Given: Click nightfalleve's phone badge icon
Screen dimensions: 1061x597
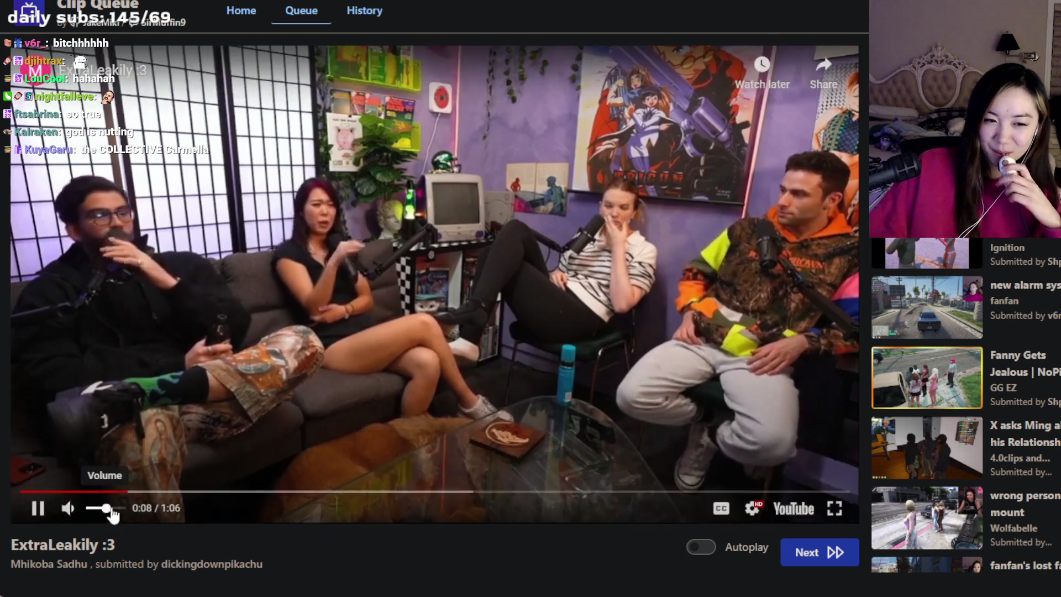Looking at the screenshot, I should (8, 96).
